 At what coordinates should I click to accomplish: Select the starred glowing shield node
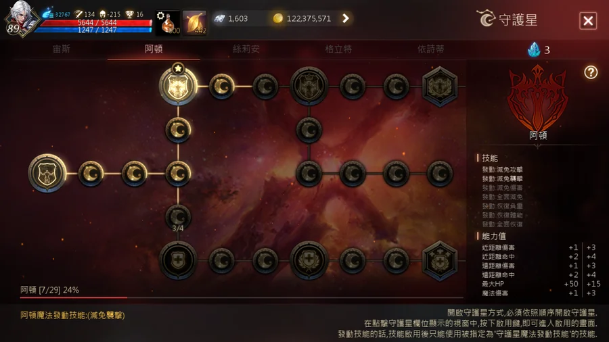(178, 86)
